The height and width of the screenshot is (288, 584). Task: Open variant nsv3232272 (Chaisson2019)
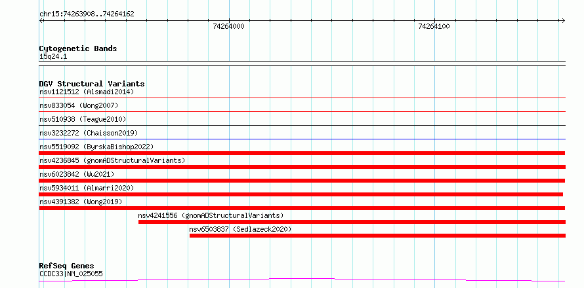pos(89,133)
